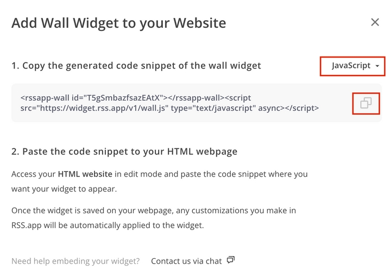Click the bold HTML website text
The image size is (391, 274).
85,174
